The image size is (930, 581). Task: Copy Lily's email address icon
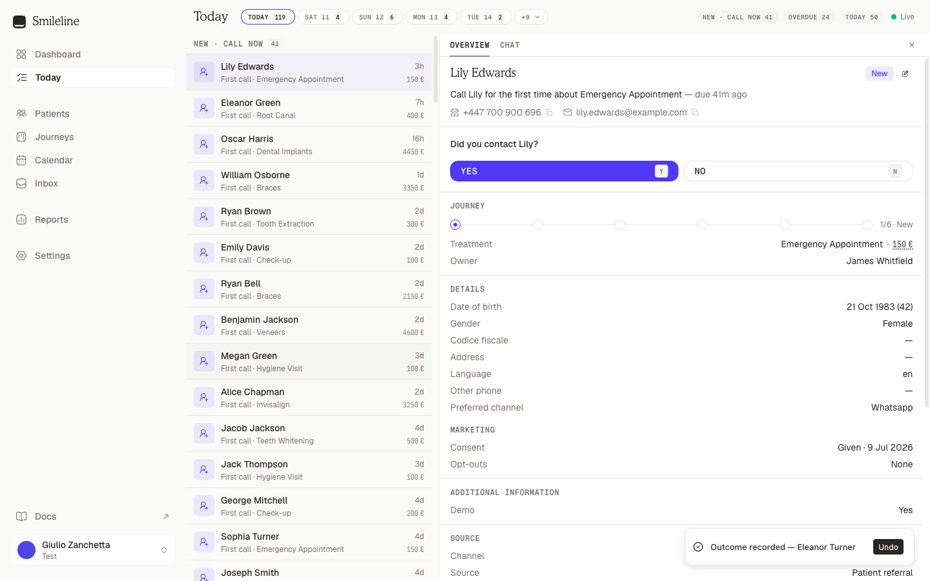pyautogui.click(x=695, y=112)
